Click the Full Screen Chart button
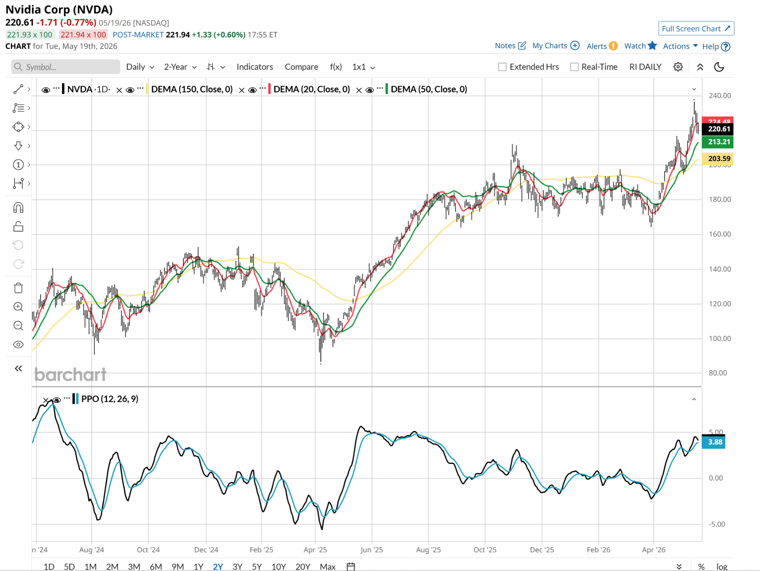 696,29
